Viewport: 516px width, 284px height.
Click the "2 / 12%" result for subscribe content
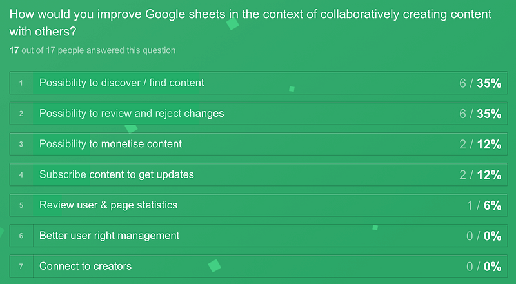480,175
